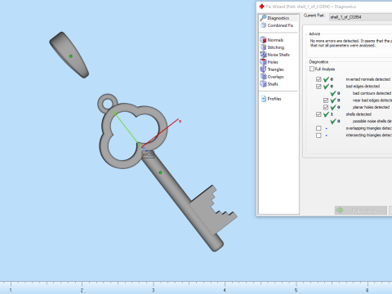The image size is (392, 294).
Task: Toggle the inverted normals detected checkbox
Action: (318, 79)
